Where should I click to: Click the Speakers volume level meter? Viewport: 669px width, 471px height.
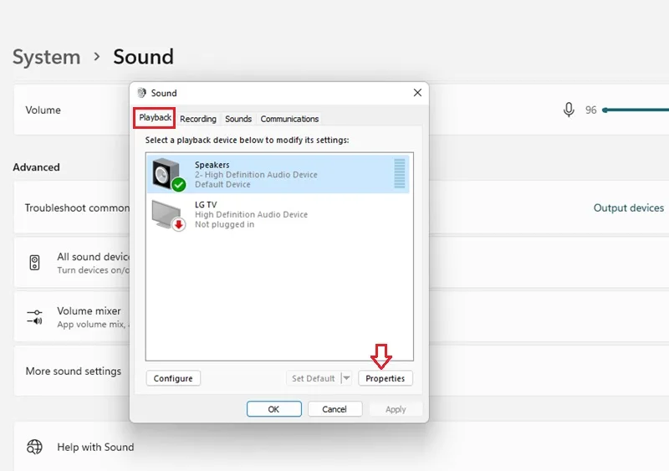point(400,173)
